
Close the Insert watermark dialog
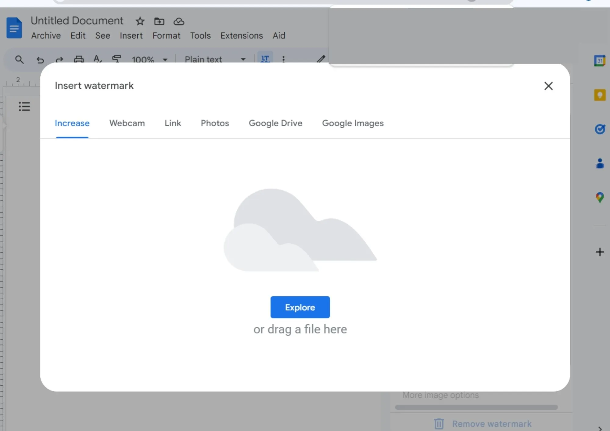point(548,86)
